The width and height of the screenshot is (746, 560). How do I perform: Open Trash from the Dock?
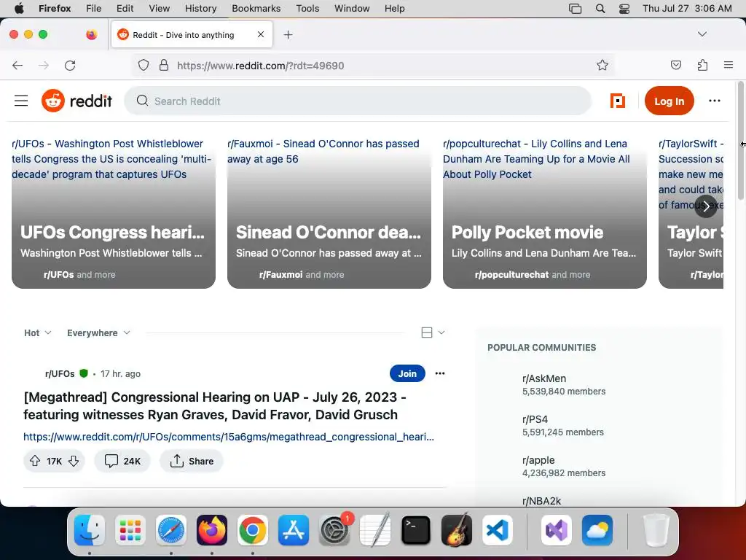click(656, 530)
